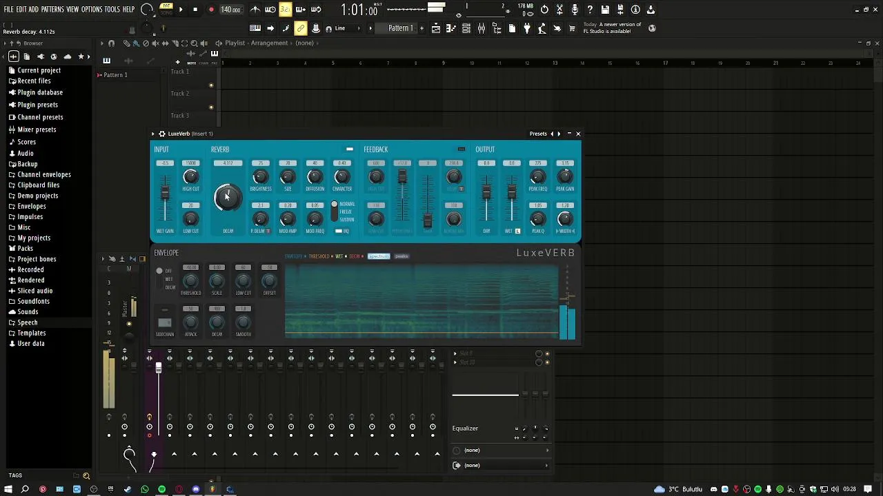The height and width of the screenshot is (496, 883).
Task: Click the reverb decay value 4.112 field
Action: tap(228, 163)
